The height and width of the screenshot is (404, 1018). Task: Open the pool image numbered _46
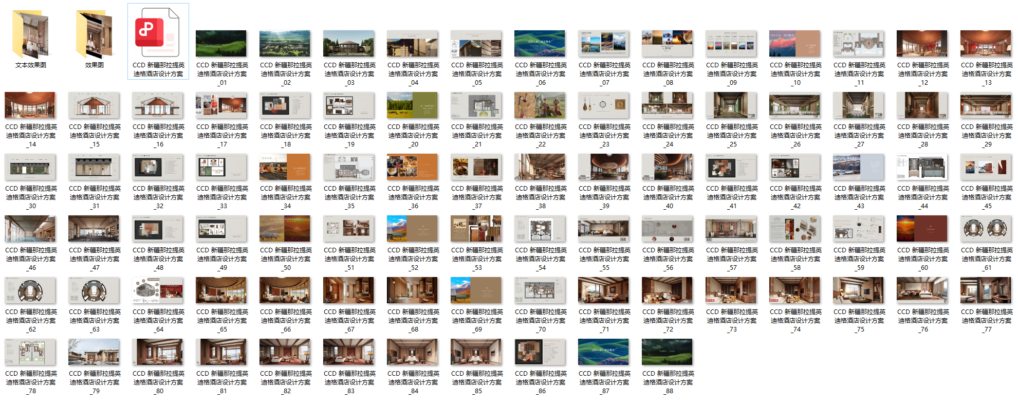tap(30, 228)
